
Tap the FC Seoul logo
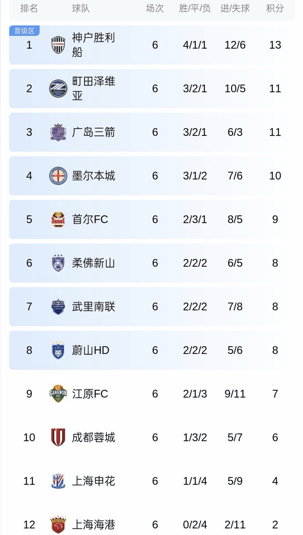pyautogui.click(x=58, y=219)
